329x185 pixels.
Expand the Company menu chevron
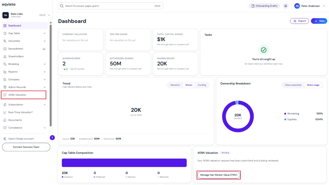coord(44,79)
